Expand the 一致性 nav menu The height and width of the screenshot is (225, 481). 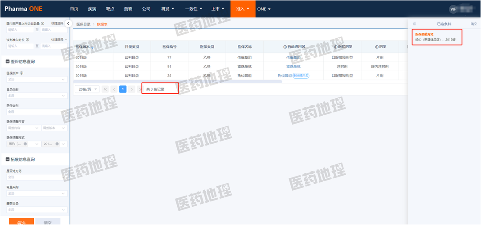coord(193,9)
